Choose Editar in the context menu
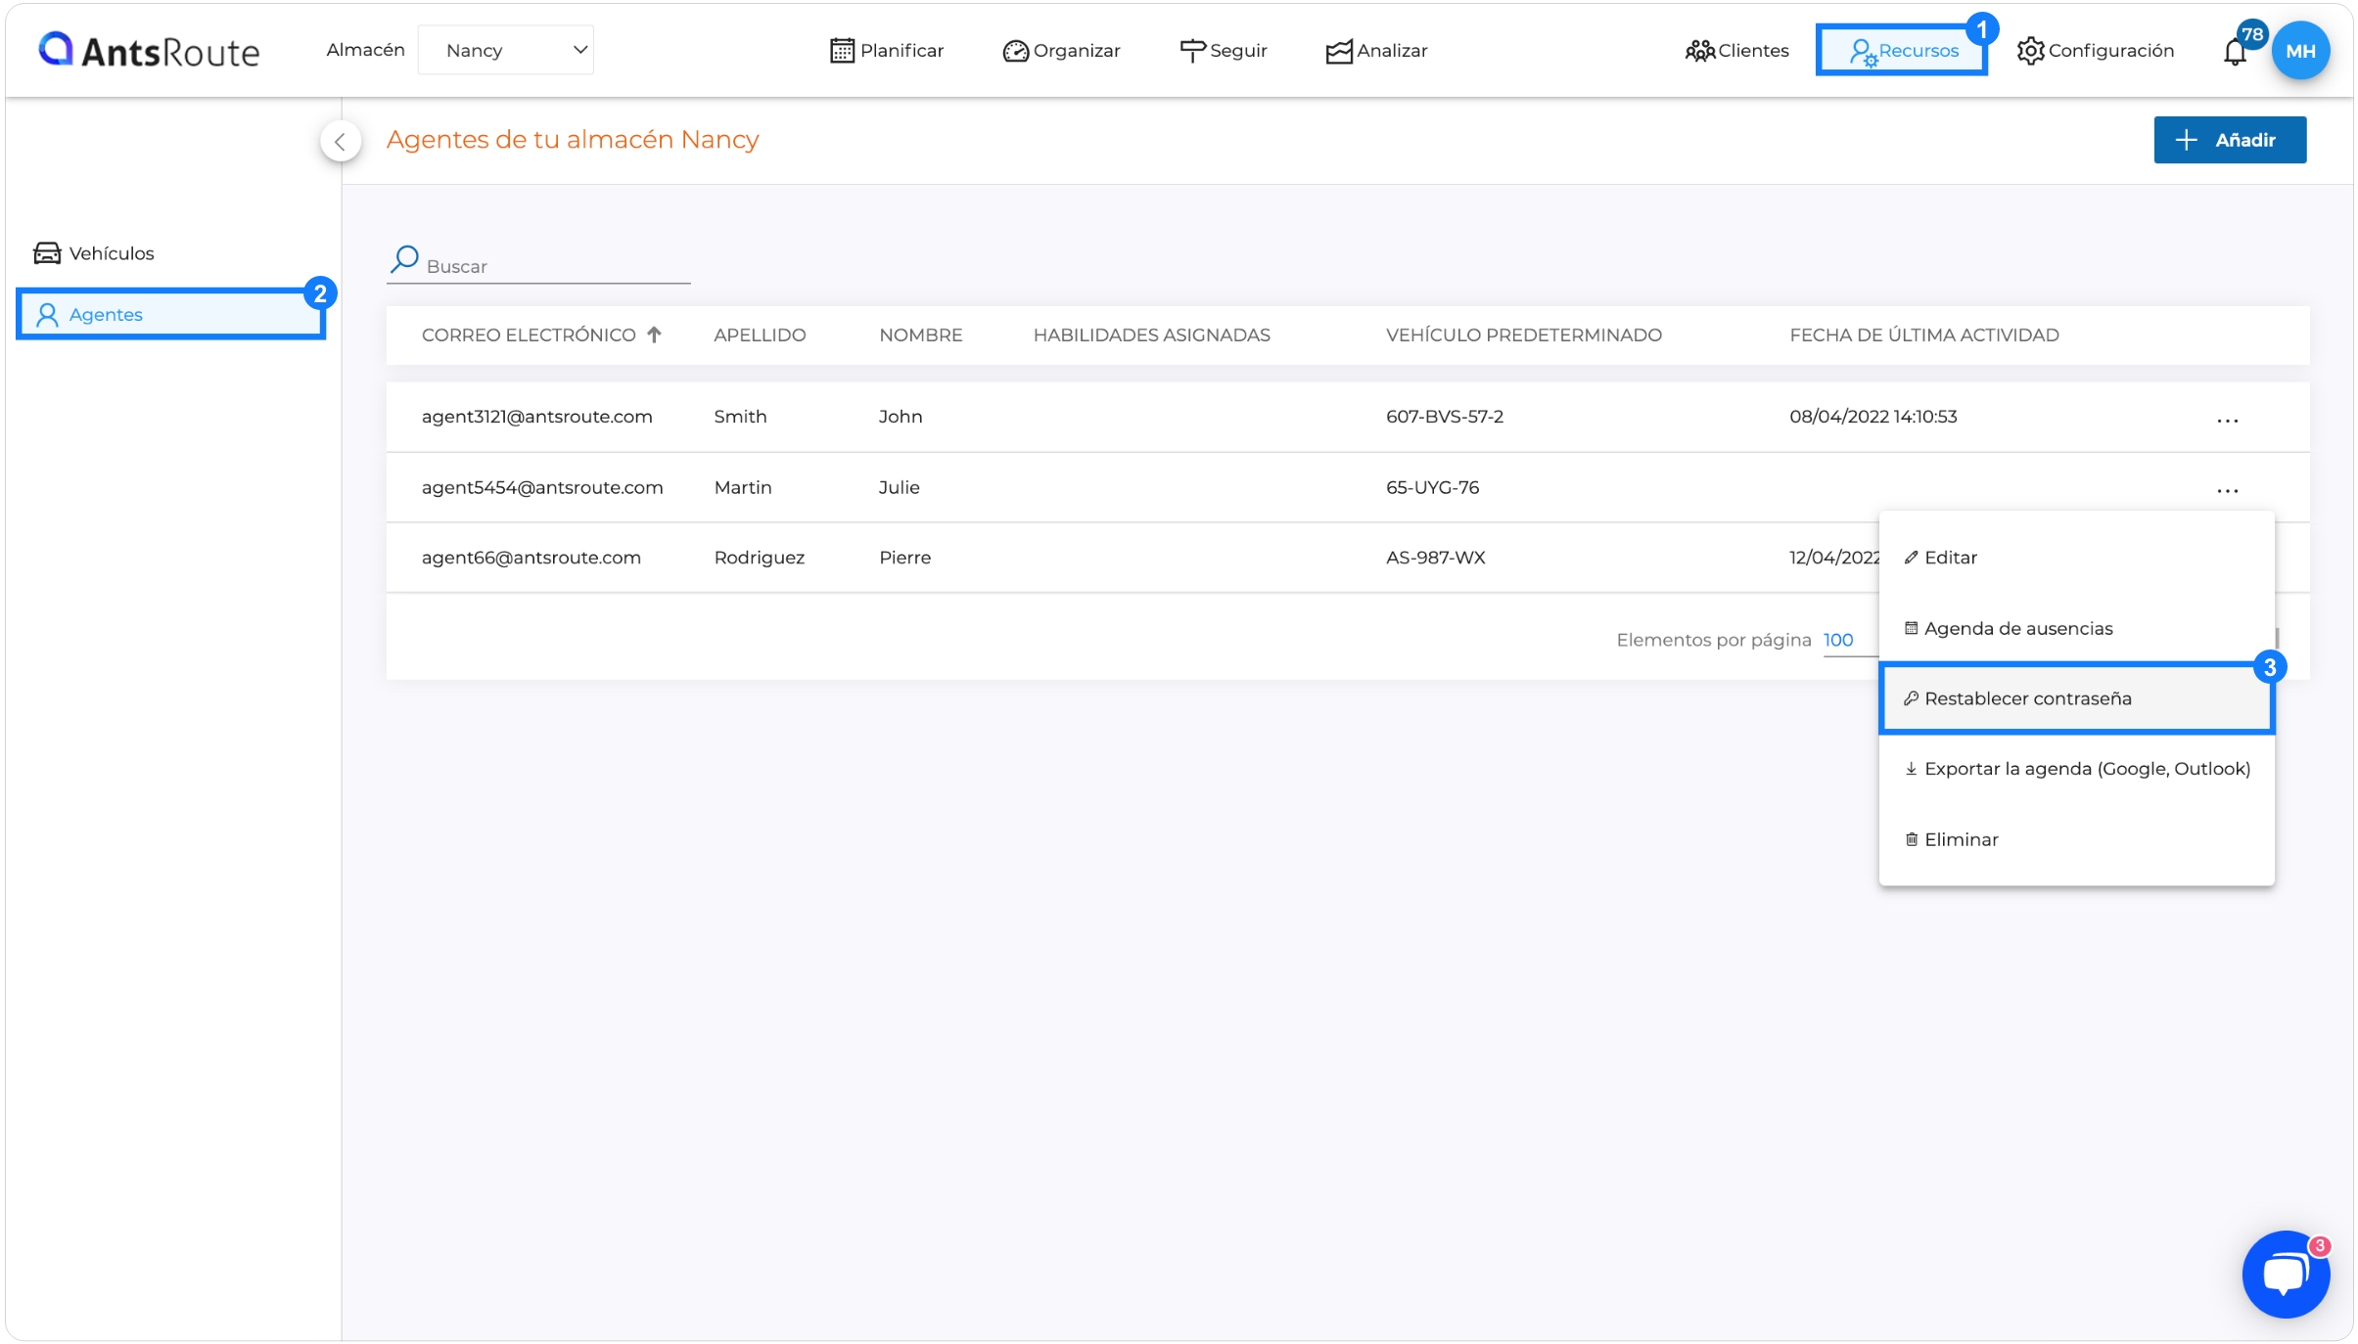Viewport: 2358px width, 1344px height. (2075, 557)
